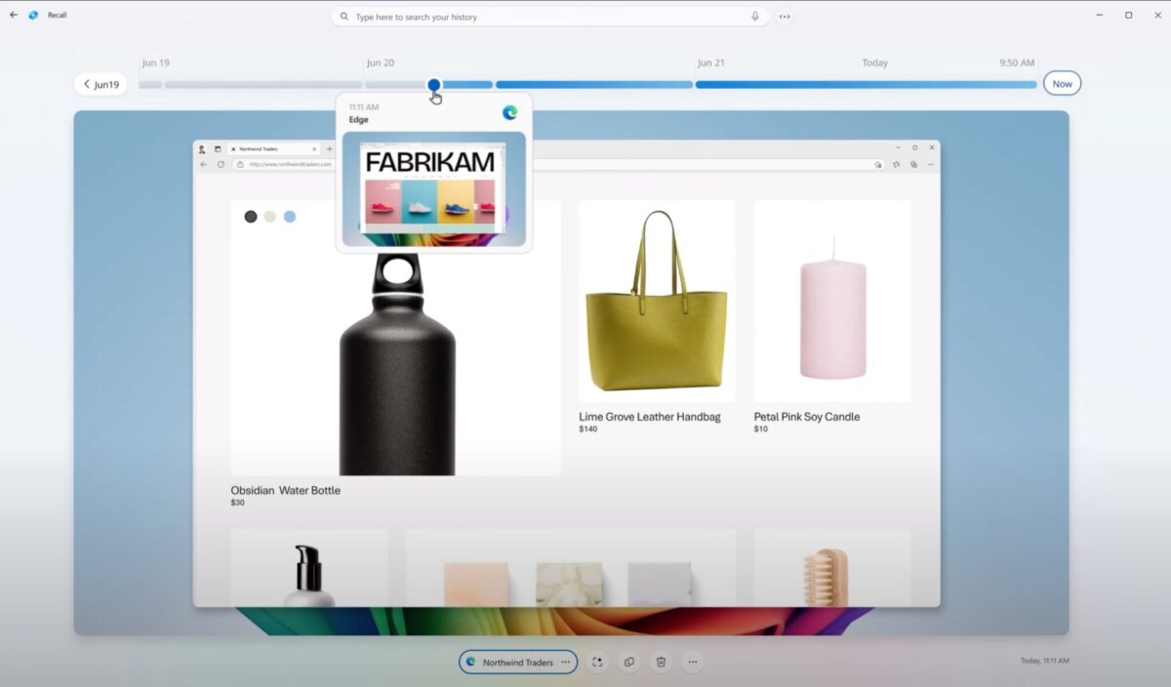Click the soap bars product image
The width and height of the screenshot is (1171, 687).
click(570, 568)
